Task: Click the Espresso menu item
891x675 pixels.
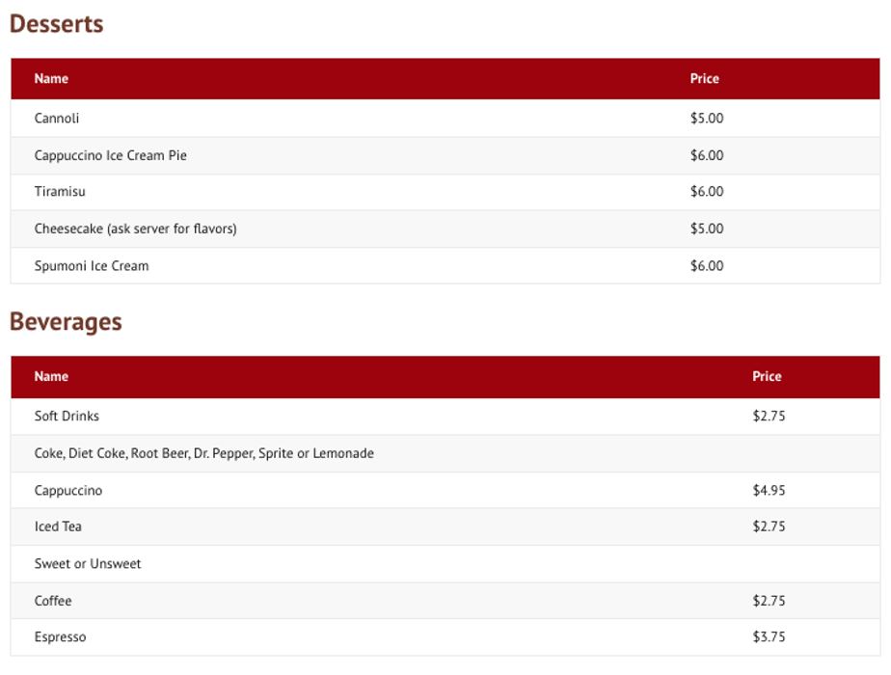Action: 60,637
